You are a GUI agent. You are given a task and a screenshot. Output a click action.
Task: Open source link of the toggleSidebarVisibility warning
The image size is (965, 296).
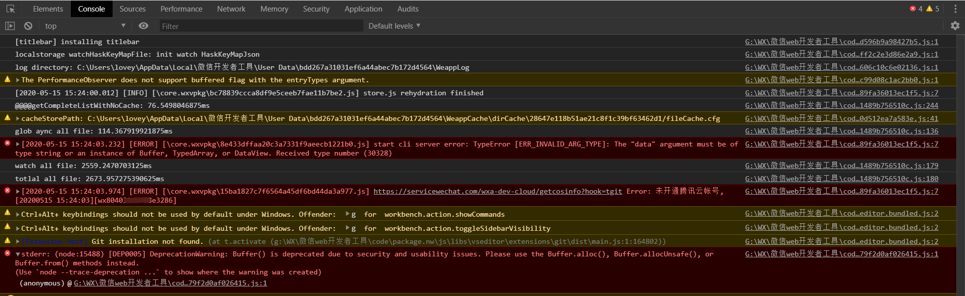coord(841,228)
